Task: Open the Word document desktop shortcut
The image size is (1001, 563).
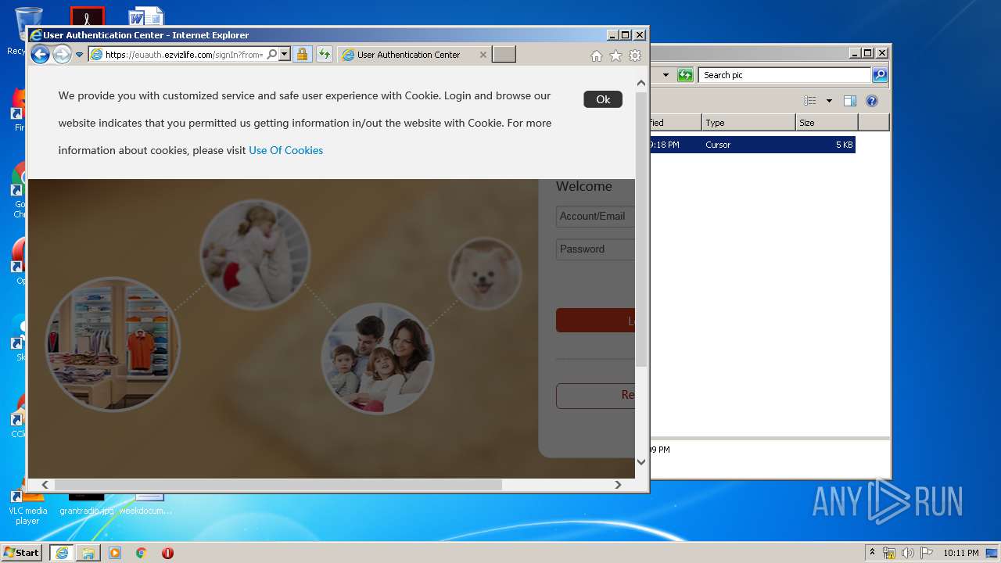Action: click(x=146, y=16)
